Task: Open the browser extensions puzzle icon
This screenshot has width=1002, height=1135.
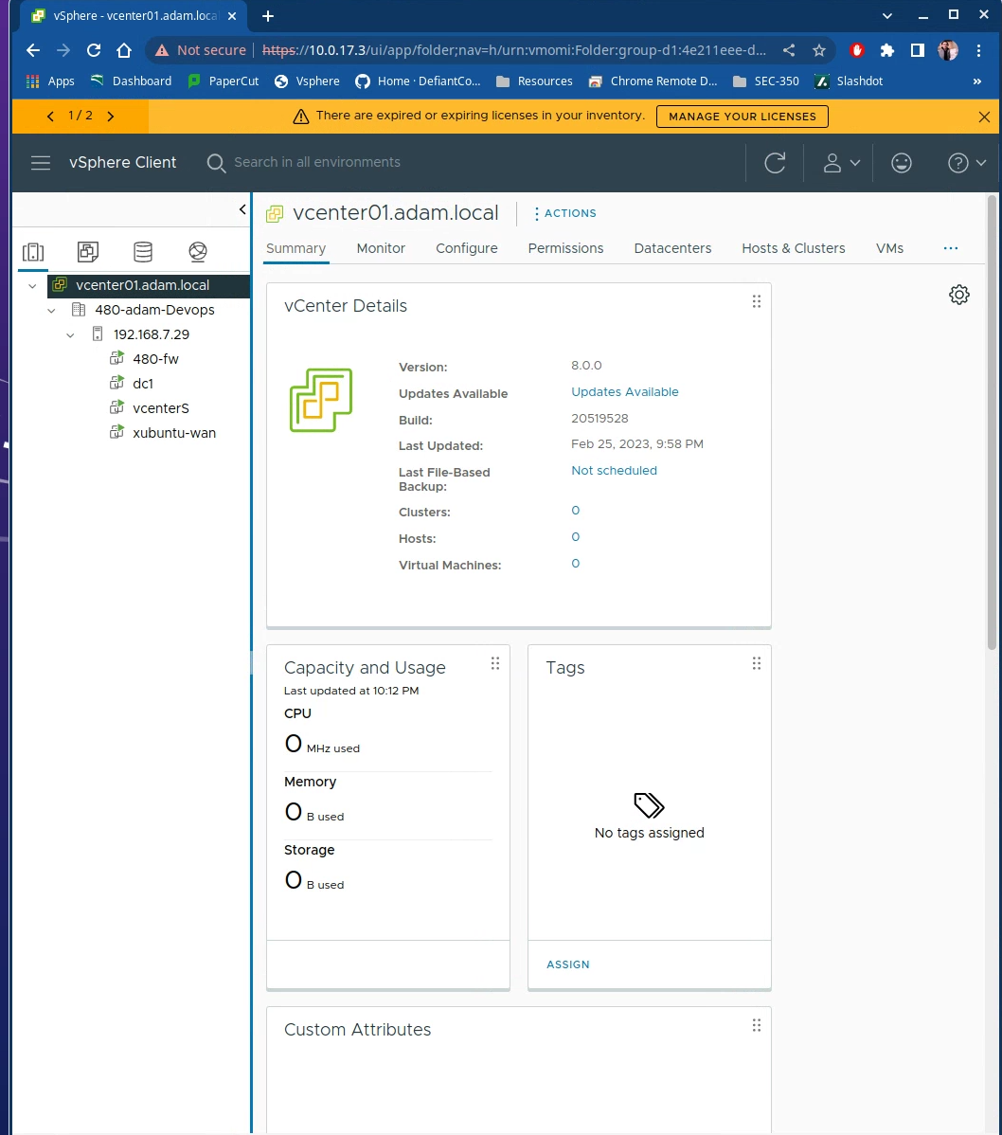Action: pyautogui.click(x=887, y=50)
